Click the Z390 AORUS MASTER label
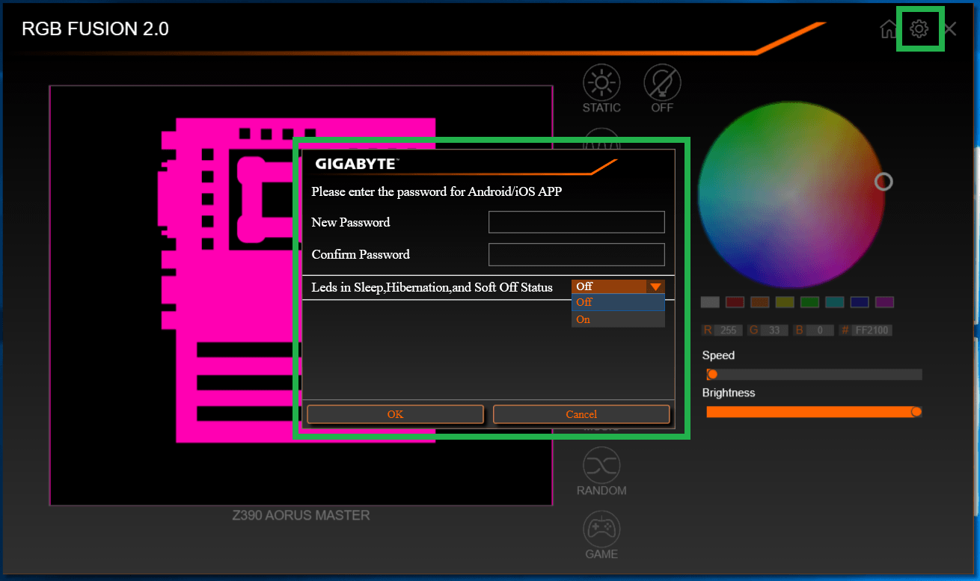This screenshot has width=980, height=581. point(301,515)
